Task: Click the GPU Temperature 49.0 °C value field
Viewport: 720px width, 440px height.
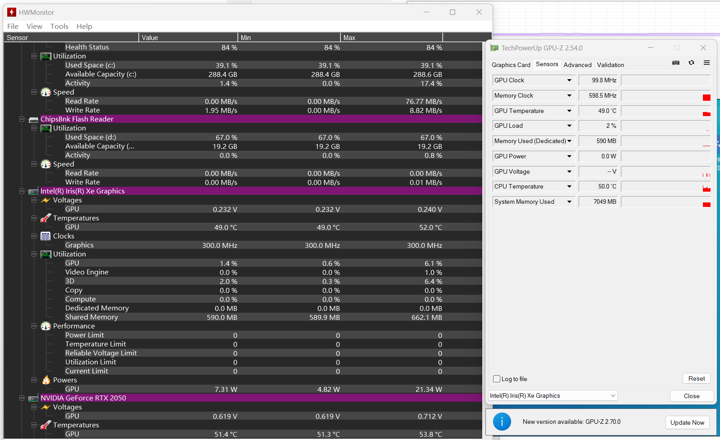Action: click(599, 111)
